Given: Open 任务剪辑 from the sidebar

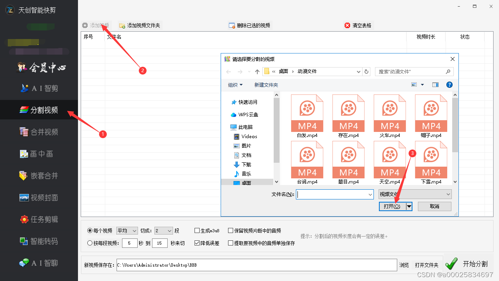Looking at the screenshot, I should pyautogui.click(x=39, y=219).
